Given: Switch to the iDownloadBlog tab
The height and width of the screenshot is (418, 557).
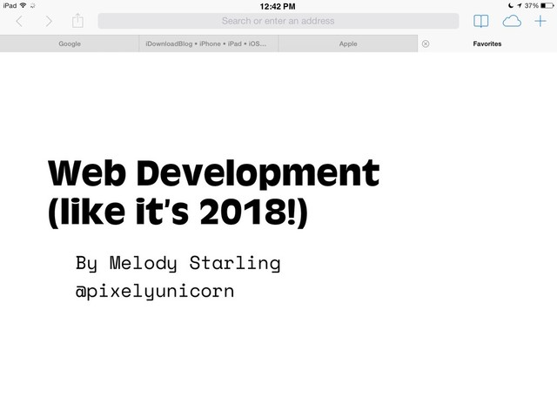Looking at the screenshot, I should coord(209,44).
